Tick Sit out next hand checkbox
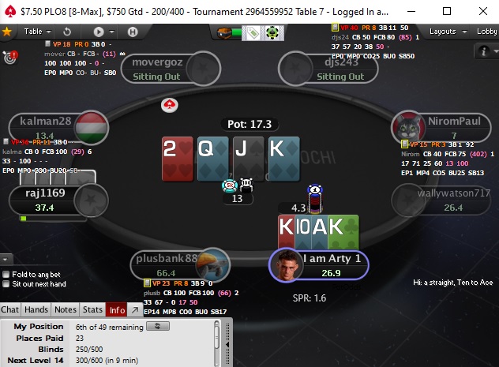This screenshot has height=367, width=499. [x=6, y=283]
